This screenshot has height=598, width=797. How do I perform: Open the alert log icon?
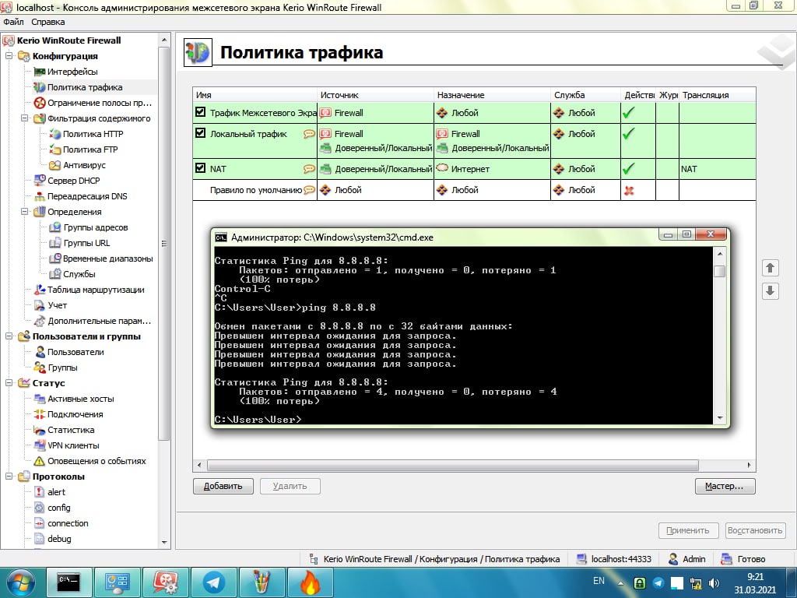39,492
